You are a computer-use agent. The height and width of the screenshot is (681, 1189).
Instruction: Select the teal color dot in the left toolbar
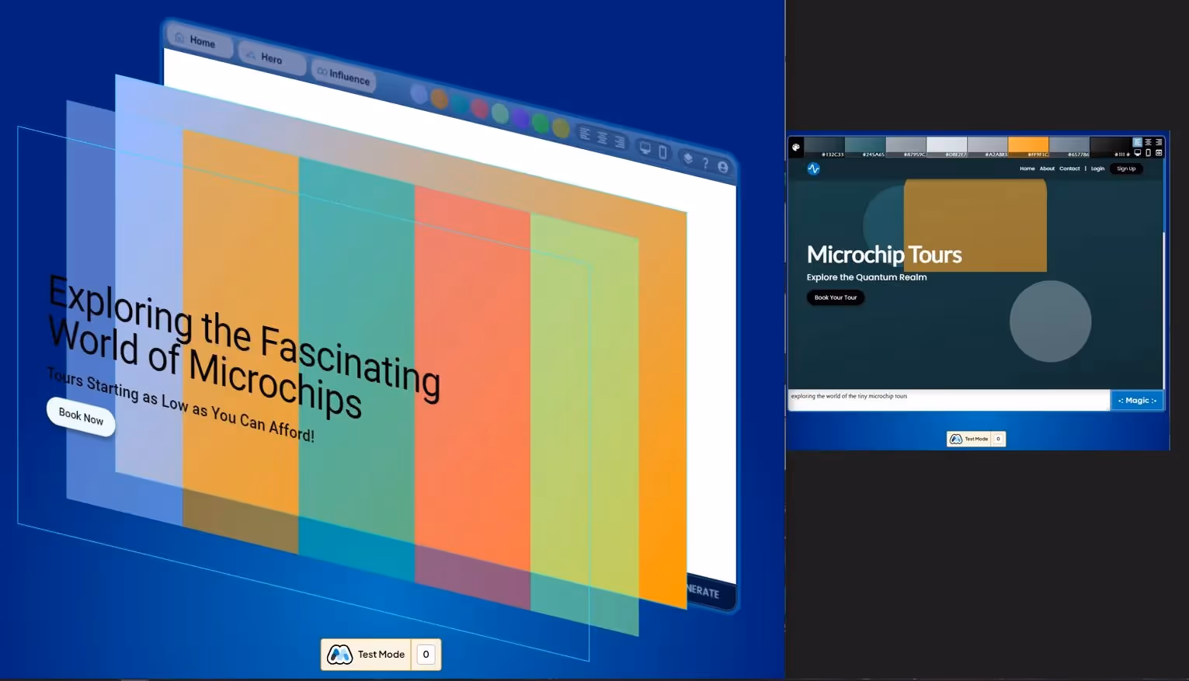460,104
